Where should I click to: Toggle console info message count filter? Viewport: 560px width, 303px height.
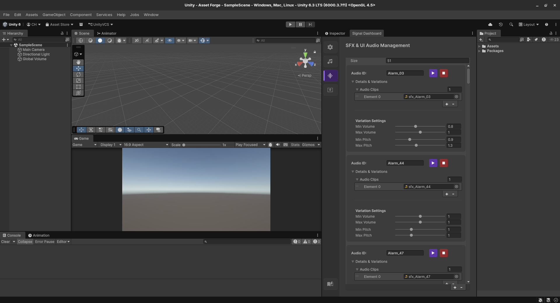pos(297,242)
